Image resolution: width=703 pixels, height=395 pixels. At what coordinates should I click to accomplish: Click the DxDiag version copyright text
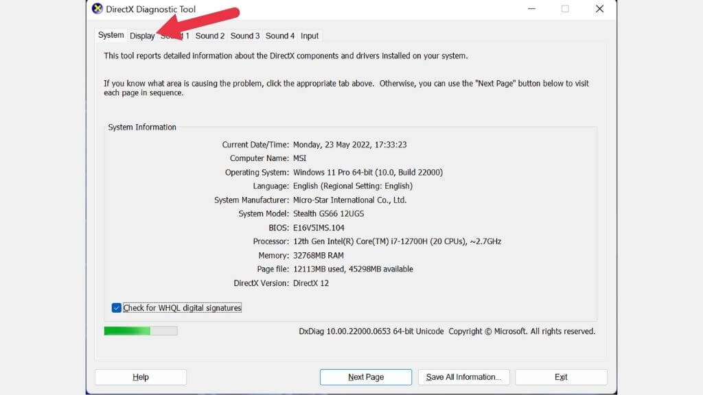click(x=447, y=331)
